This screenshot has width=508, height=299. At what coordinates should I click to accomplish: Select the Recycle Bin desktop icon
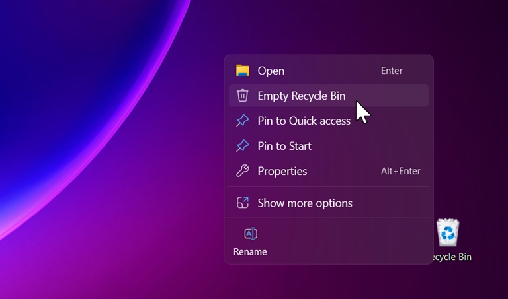[x=448, y=234]
